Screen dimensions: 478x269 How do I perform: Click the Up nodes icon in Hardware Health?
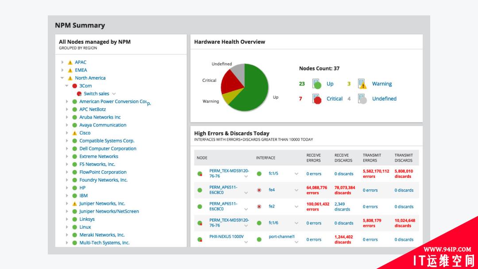pos(317,84)
